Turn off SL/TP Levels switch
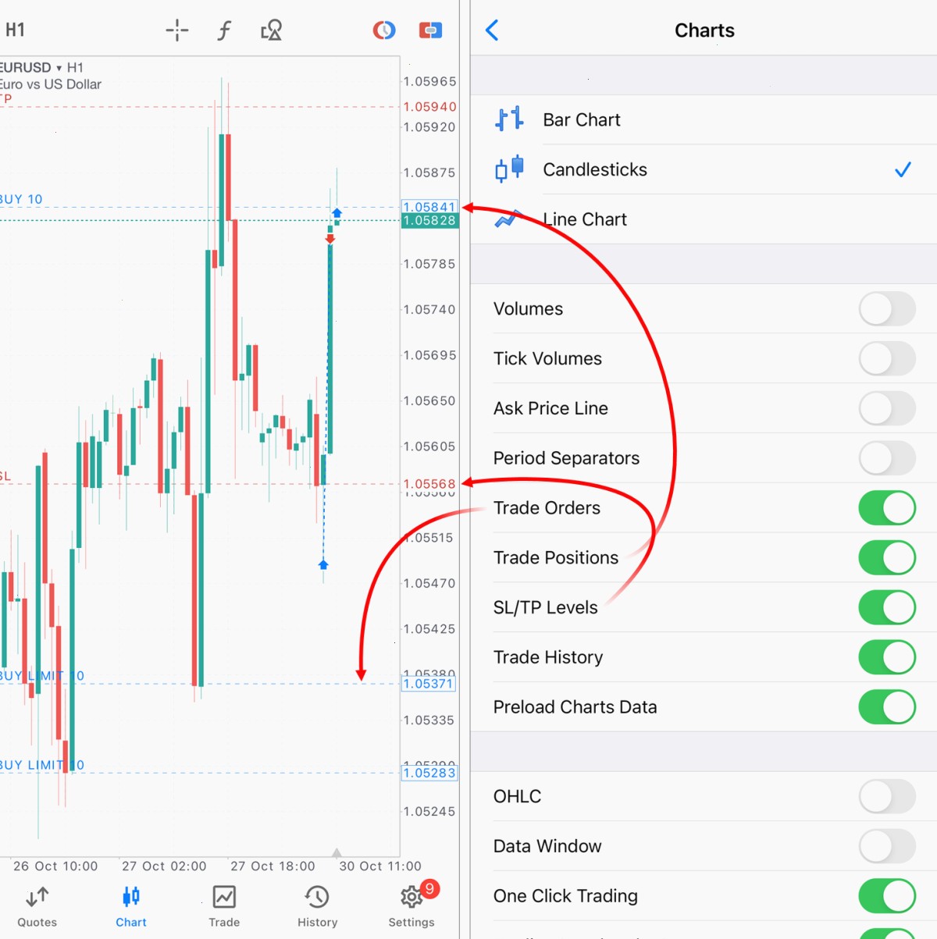 coord(887,608)
